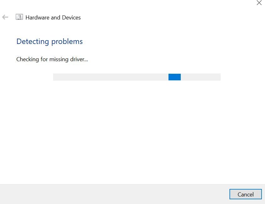Click the "Detecting problems" heading
The width and height of the screenshot is (265, 204).
pyautogui.click(x=50, y=41)
